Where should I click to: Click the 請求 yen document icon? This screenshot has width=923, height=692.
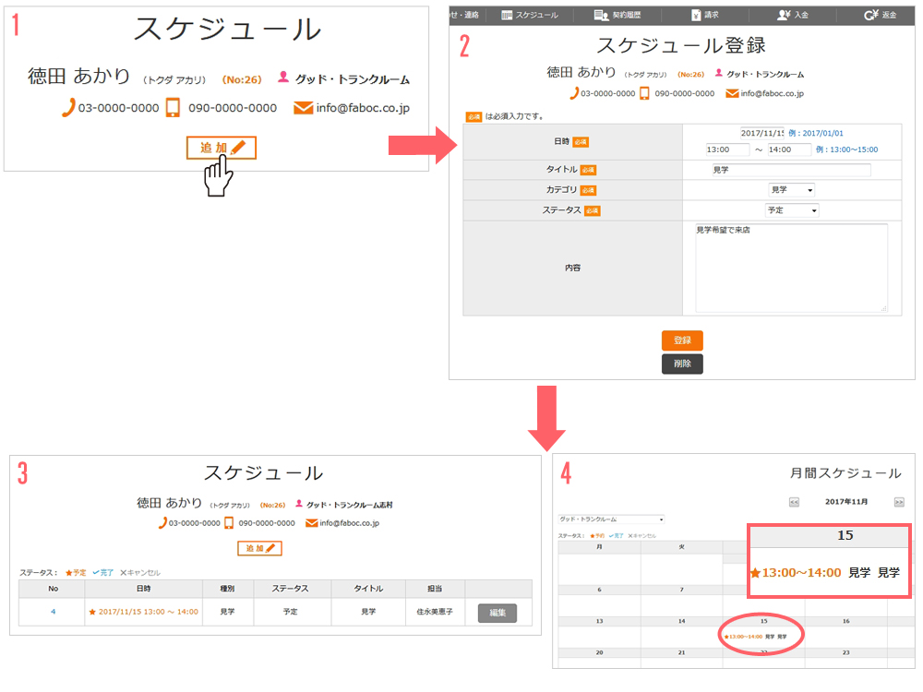[696, 16]
